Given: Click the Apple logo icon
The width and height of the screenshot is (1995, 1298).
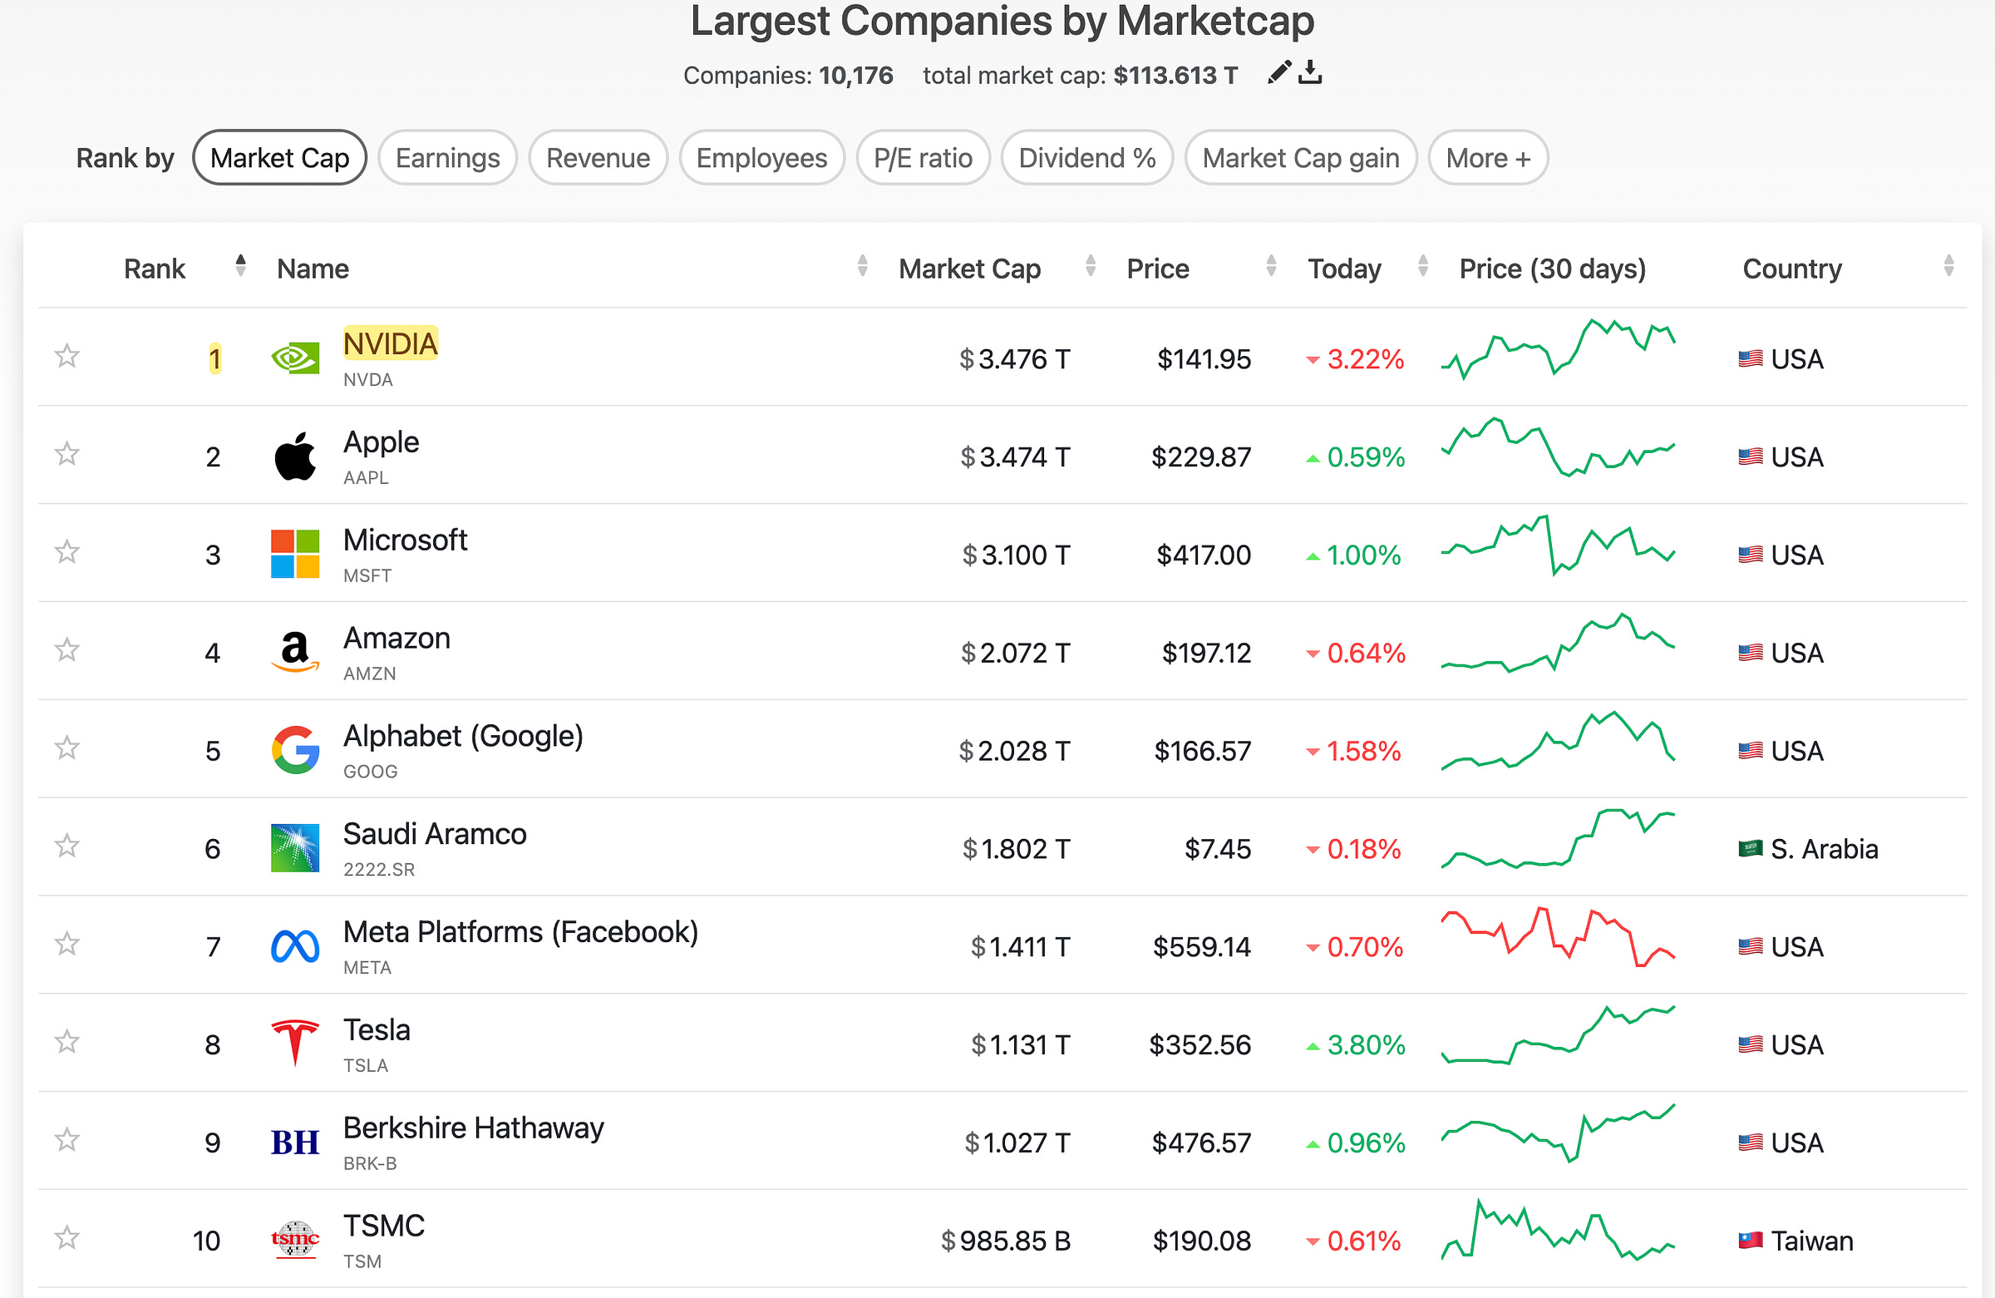Looking at the screenshot, I should click(x=295, y=457).
